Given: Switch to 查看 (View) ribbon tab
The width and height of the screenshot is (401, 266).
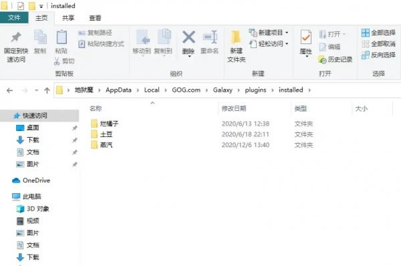Looking at the screenshot, I should (95, 18).
